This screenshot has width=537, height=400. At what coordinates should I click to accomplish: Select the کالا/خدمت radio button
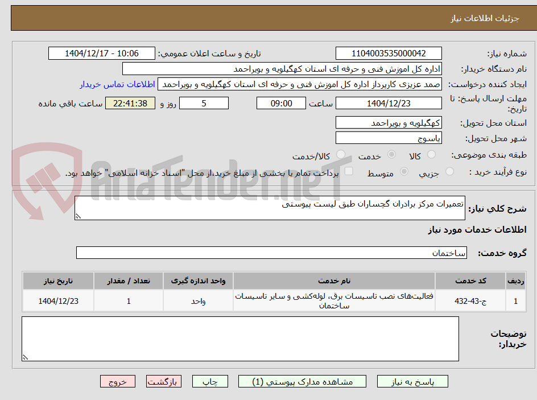pos(341,154)
